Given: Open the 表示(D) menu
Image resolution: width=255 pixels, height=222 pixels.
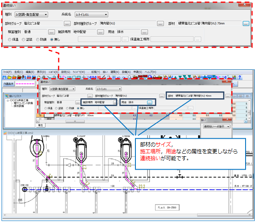Looking at the screenshot, I should click(x=41, y=72).
